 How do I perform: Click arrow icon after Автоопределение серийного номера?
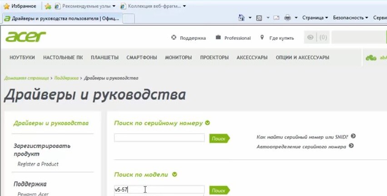(351, 146)
